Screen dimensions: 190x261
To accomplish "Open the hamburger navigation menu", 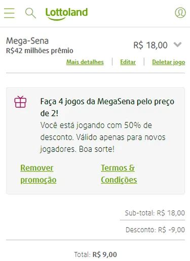I will [9, 13].
